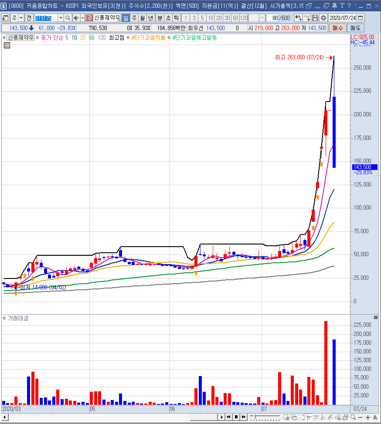Open chart settings gear icon
381x424 pixels.
tap(323, 18)
